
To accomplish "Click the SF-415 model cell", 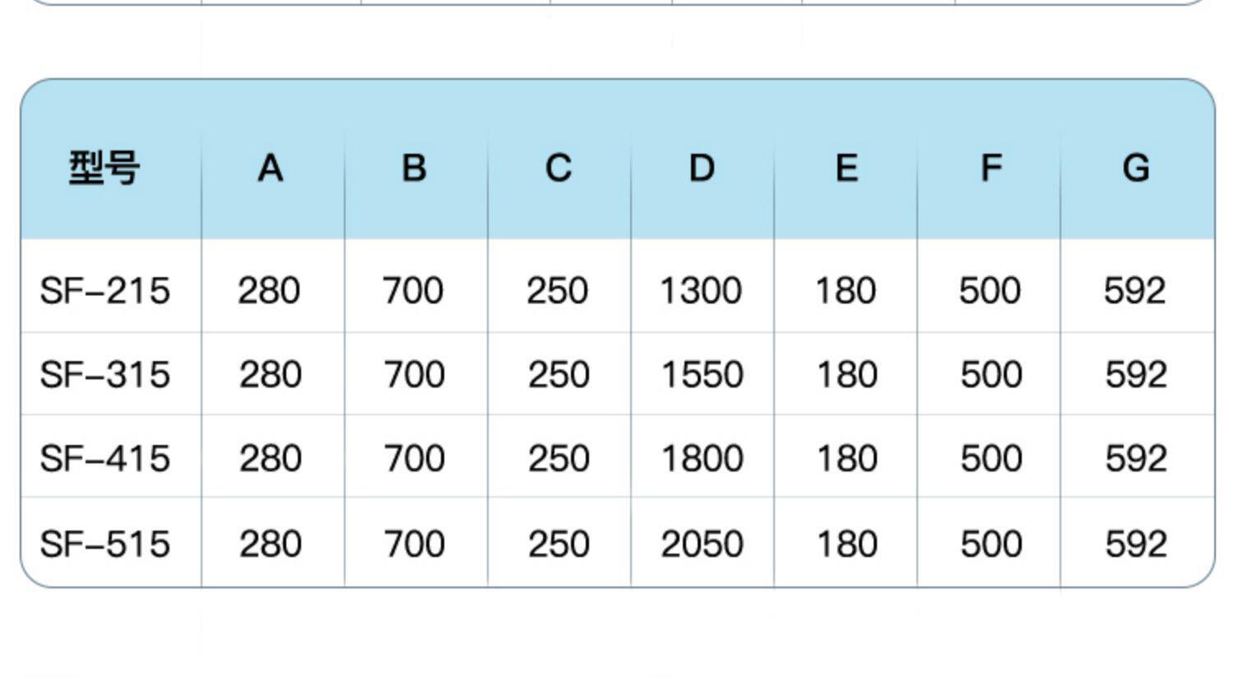I will pos(105,459).
